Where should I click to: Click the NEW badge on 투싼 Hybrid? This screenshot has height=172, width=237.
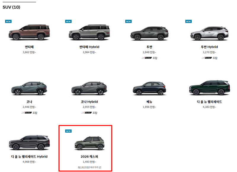188,21
